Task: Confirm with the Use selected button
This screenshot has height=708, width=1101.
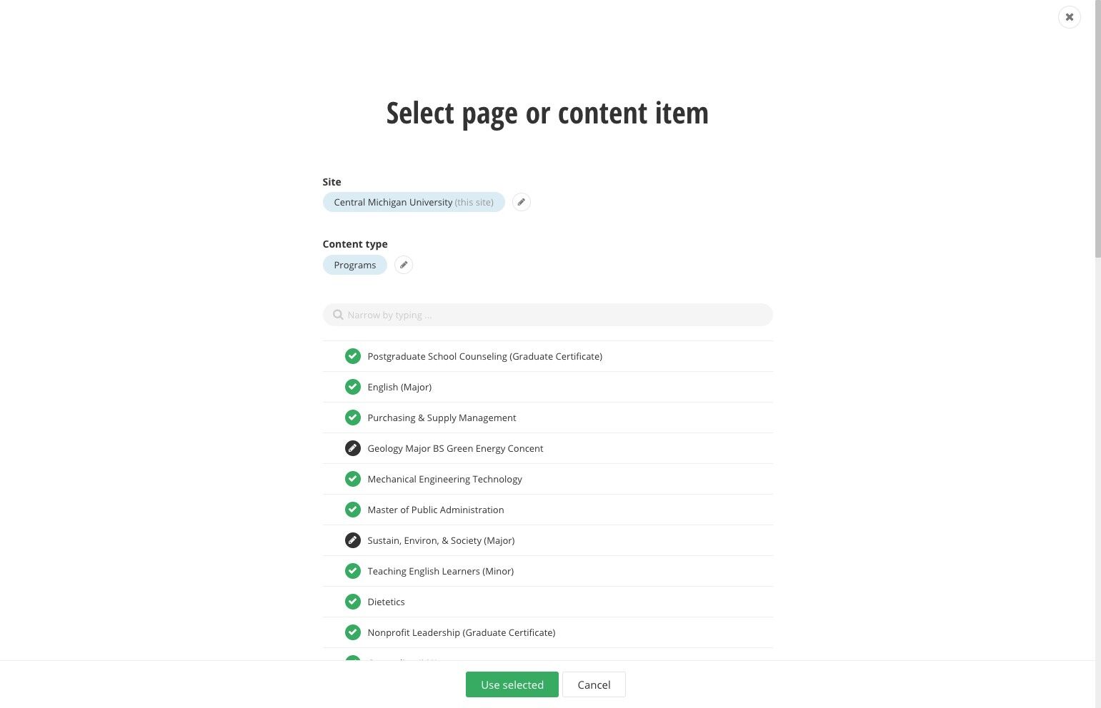Action: click(512, 684)
